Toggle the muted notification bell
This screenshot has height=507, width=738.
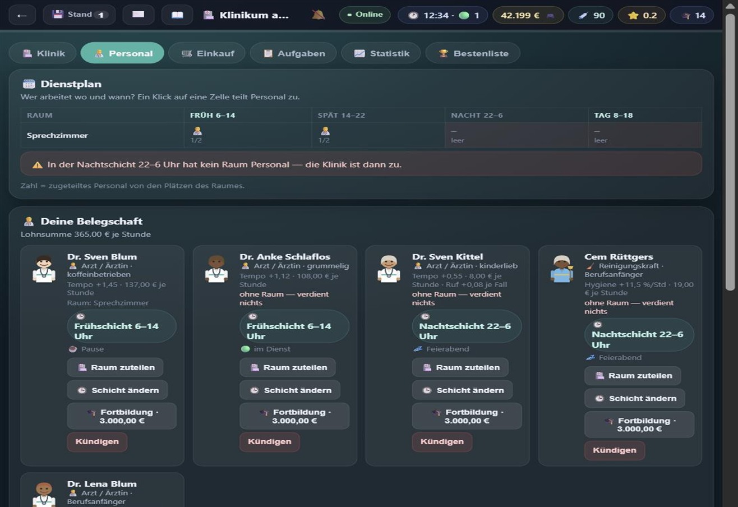(319, 15)
